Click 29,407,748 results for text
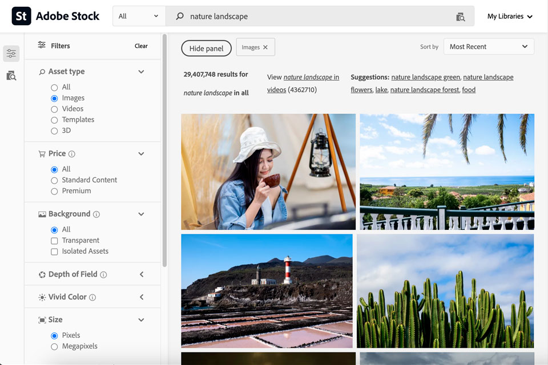Viewport: 548px width, 365px height. 216,74
